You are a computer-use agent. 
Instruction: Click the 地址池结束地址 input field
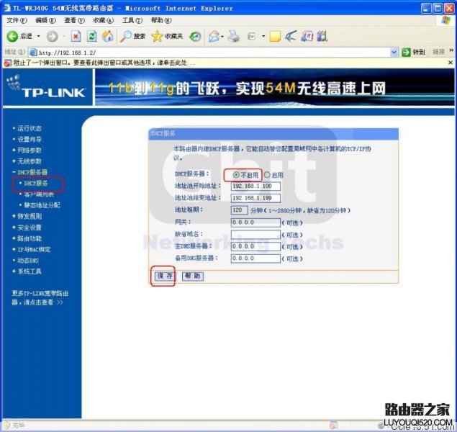pos(255,198)
